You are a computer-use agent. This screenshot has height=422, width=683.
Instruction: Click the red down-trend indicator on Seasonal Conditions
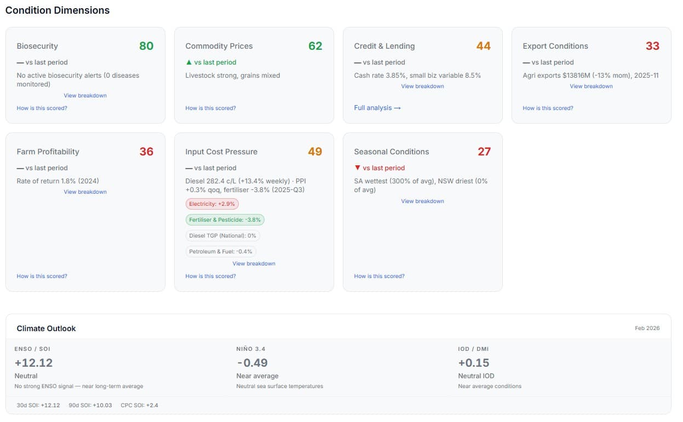click(x=358, y=167)
